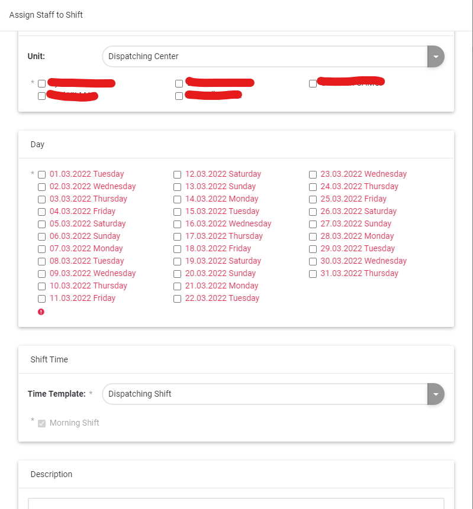Image resolution: width=473 pixels, height=509 pixels.
Task: Click the red error icon below the dates
Action: click(x=41, y=312)
